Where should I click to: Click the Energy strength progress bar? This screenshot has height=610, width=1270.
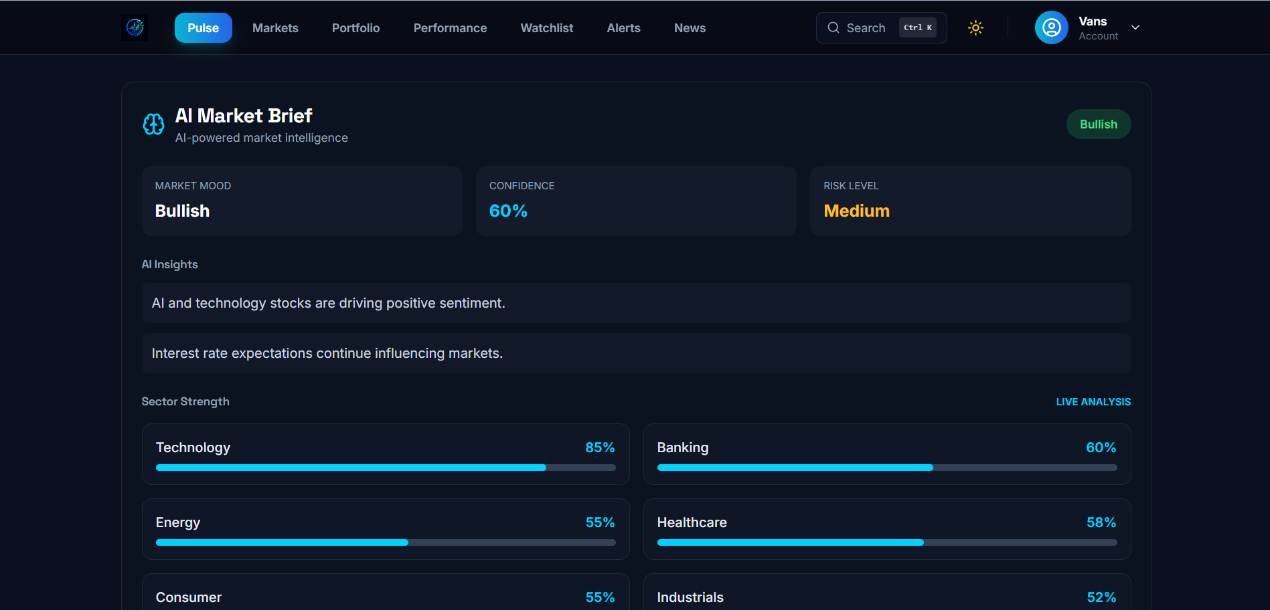coord(386,542)
